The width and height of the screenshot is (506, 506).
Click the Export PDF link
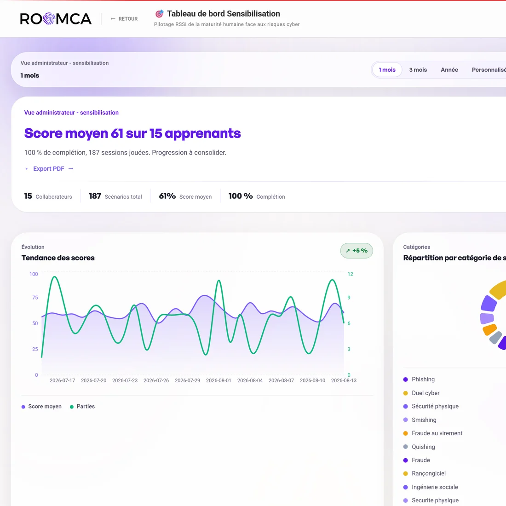(49, 168)
